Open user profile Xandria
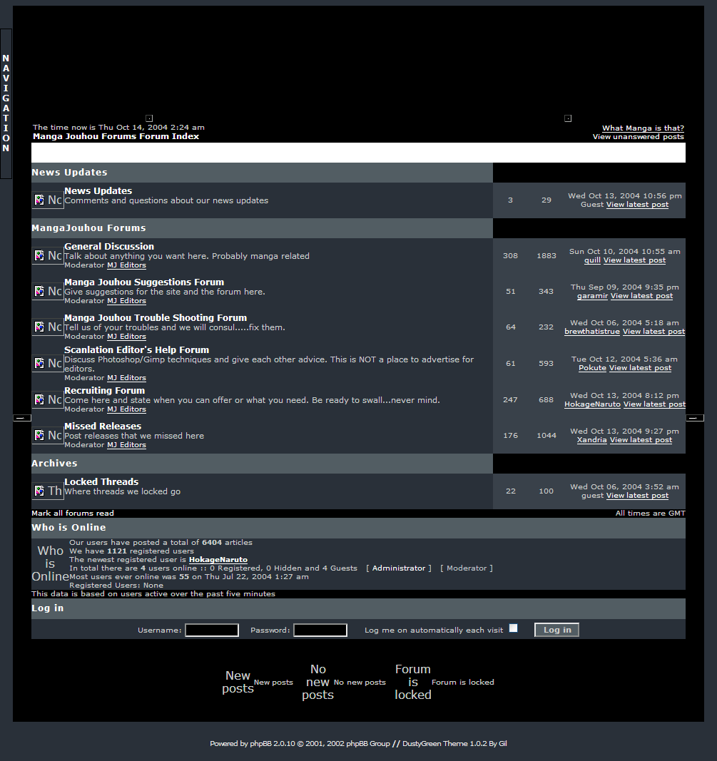Screen dimensions: 717x761 pos(591,440)
